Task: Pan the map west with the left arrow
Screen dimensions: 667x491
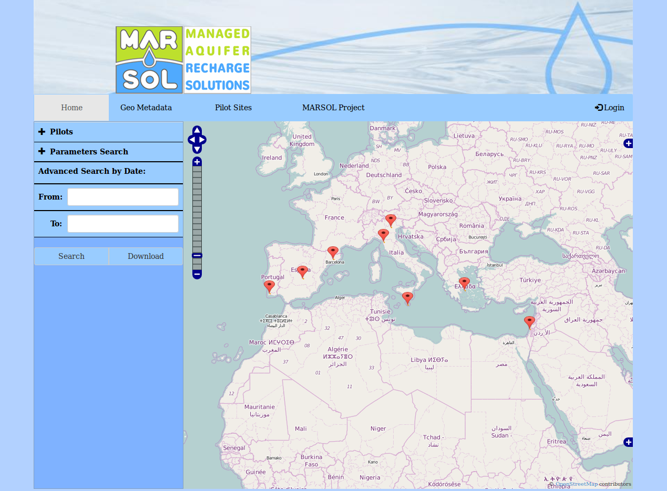Action: click(x=192, y=140)
